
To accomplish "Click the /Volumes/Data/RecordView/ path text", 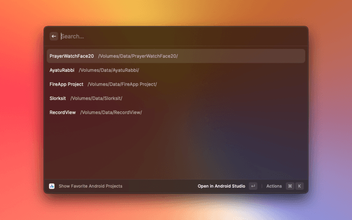I will (111, 112).
